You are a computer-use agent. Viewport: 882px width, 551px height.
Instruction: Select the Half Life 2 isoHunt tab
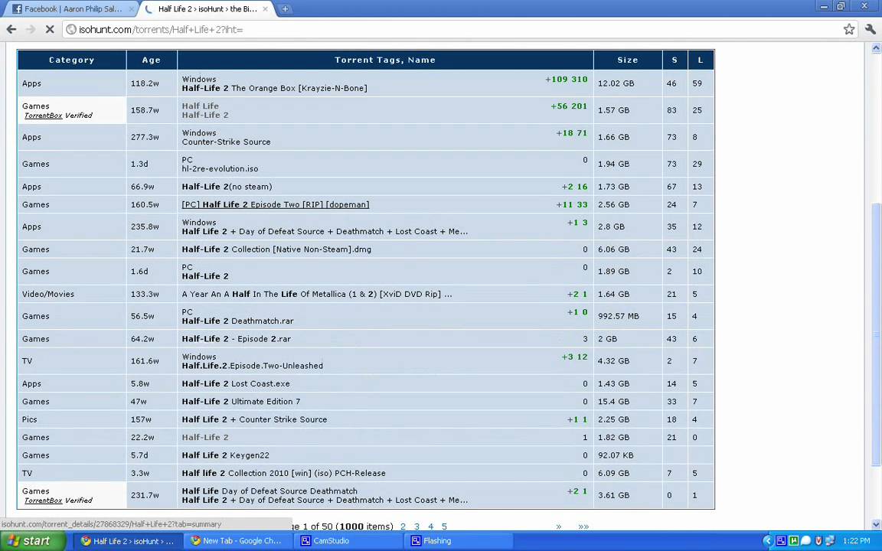click(207, 9)
